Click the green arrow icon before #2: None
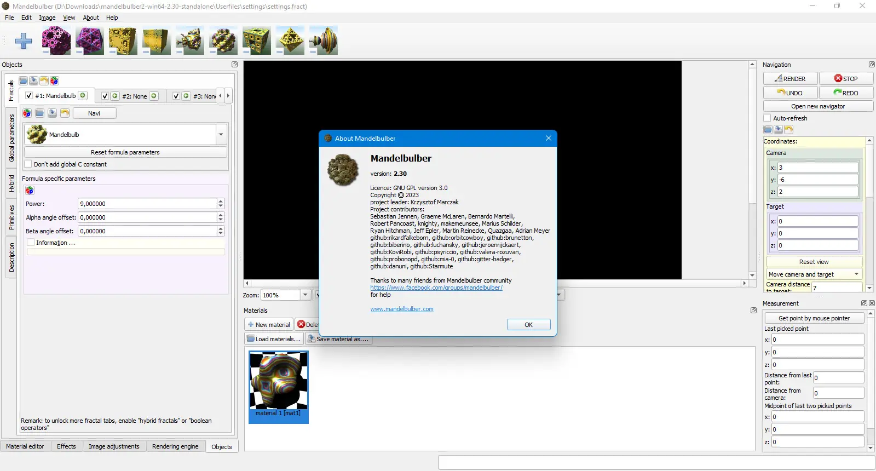Image resolution: width=876 pixels, height=471 pixels. pos(115,96)
